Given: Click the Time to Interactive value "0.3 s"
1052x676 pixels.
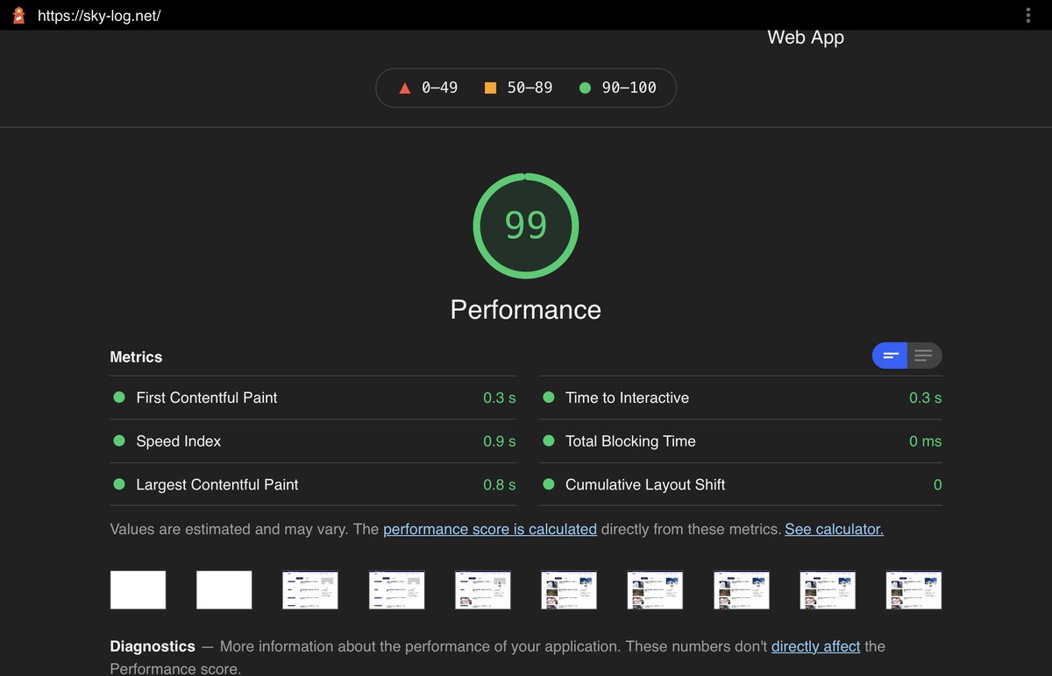Looking at the screenshot, I should point(926,398).
